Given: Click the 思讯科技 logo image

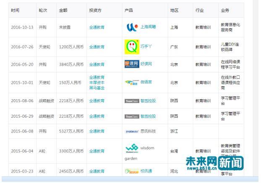Looking at the screenshot, I should pos(132,131).
